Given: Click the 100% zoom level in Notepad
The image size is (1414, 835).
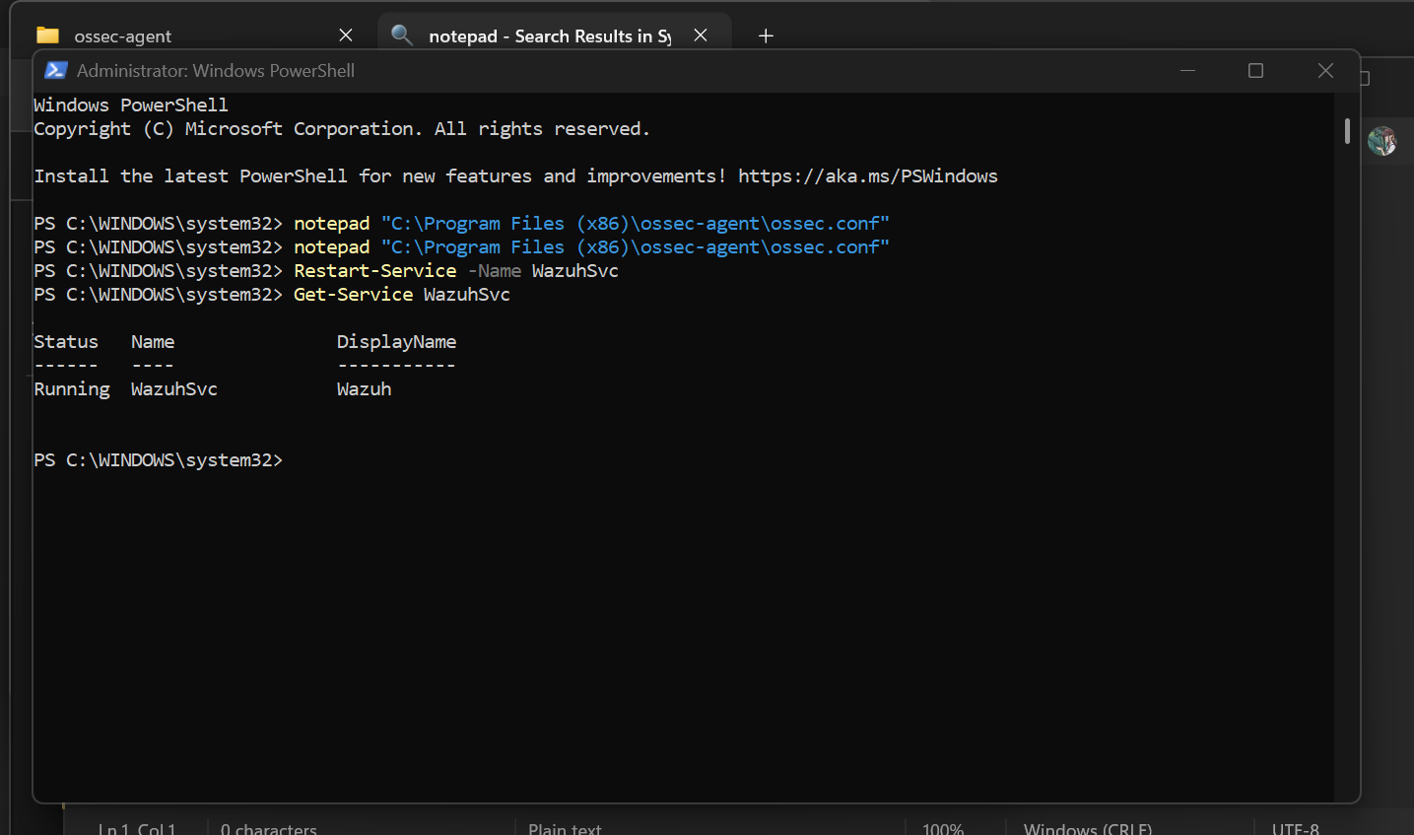Looking at the screenshot, I should (942, 828).
